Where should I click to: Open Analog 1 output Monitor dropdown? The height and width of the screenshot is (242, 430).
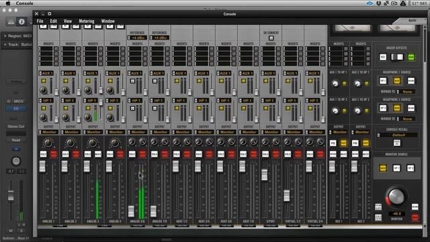[x=48, y=132]
